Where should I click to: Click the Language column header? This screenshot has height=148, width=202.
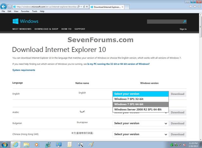coord(18,83)
